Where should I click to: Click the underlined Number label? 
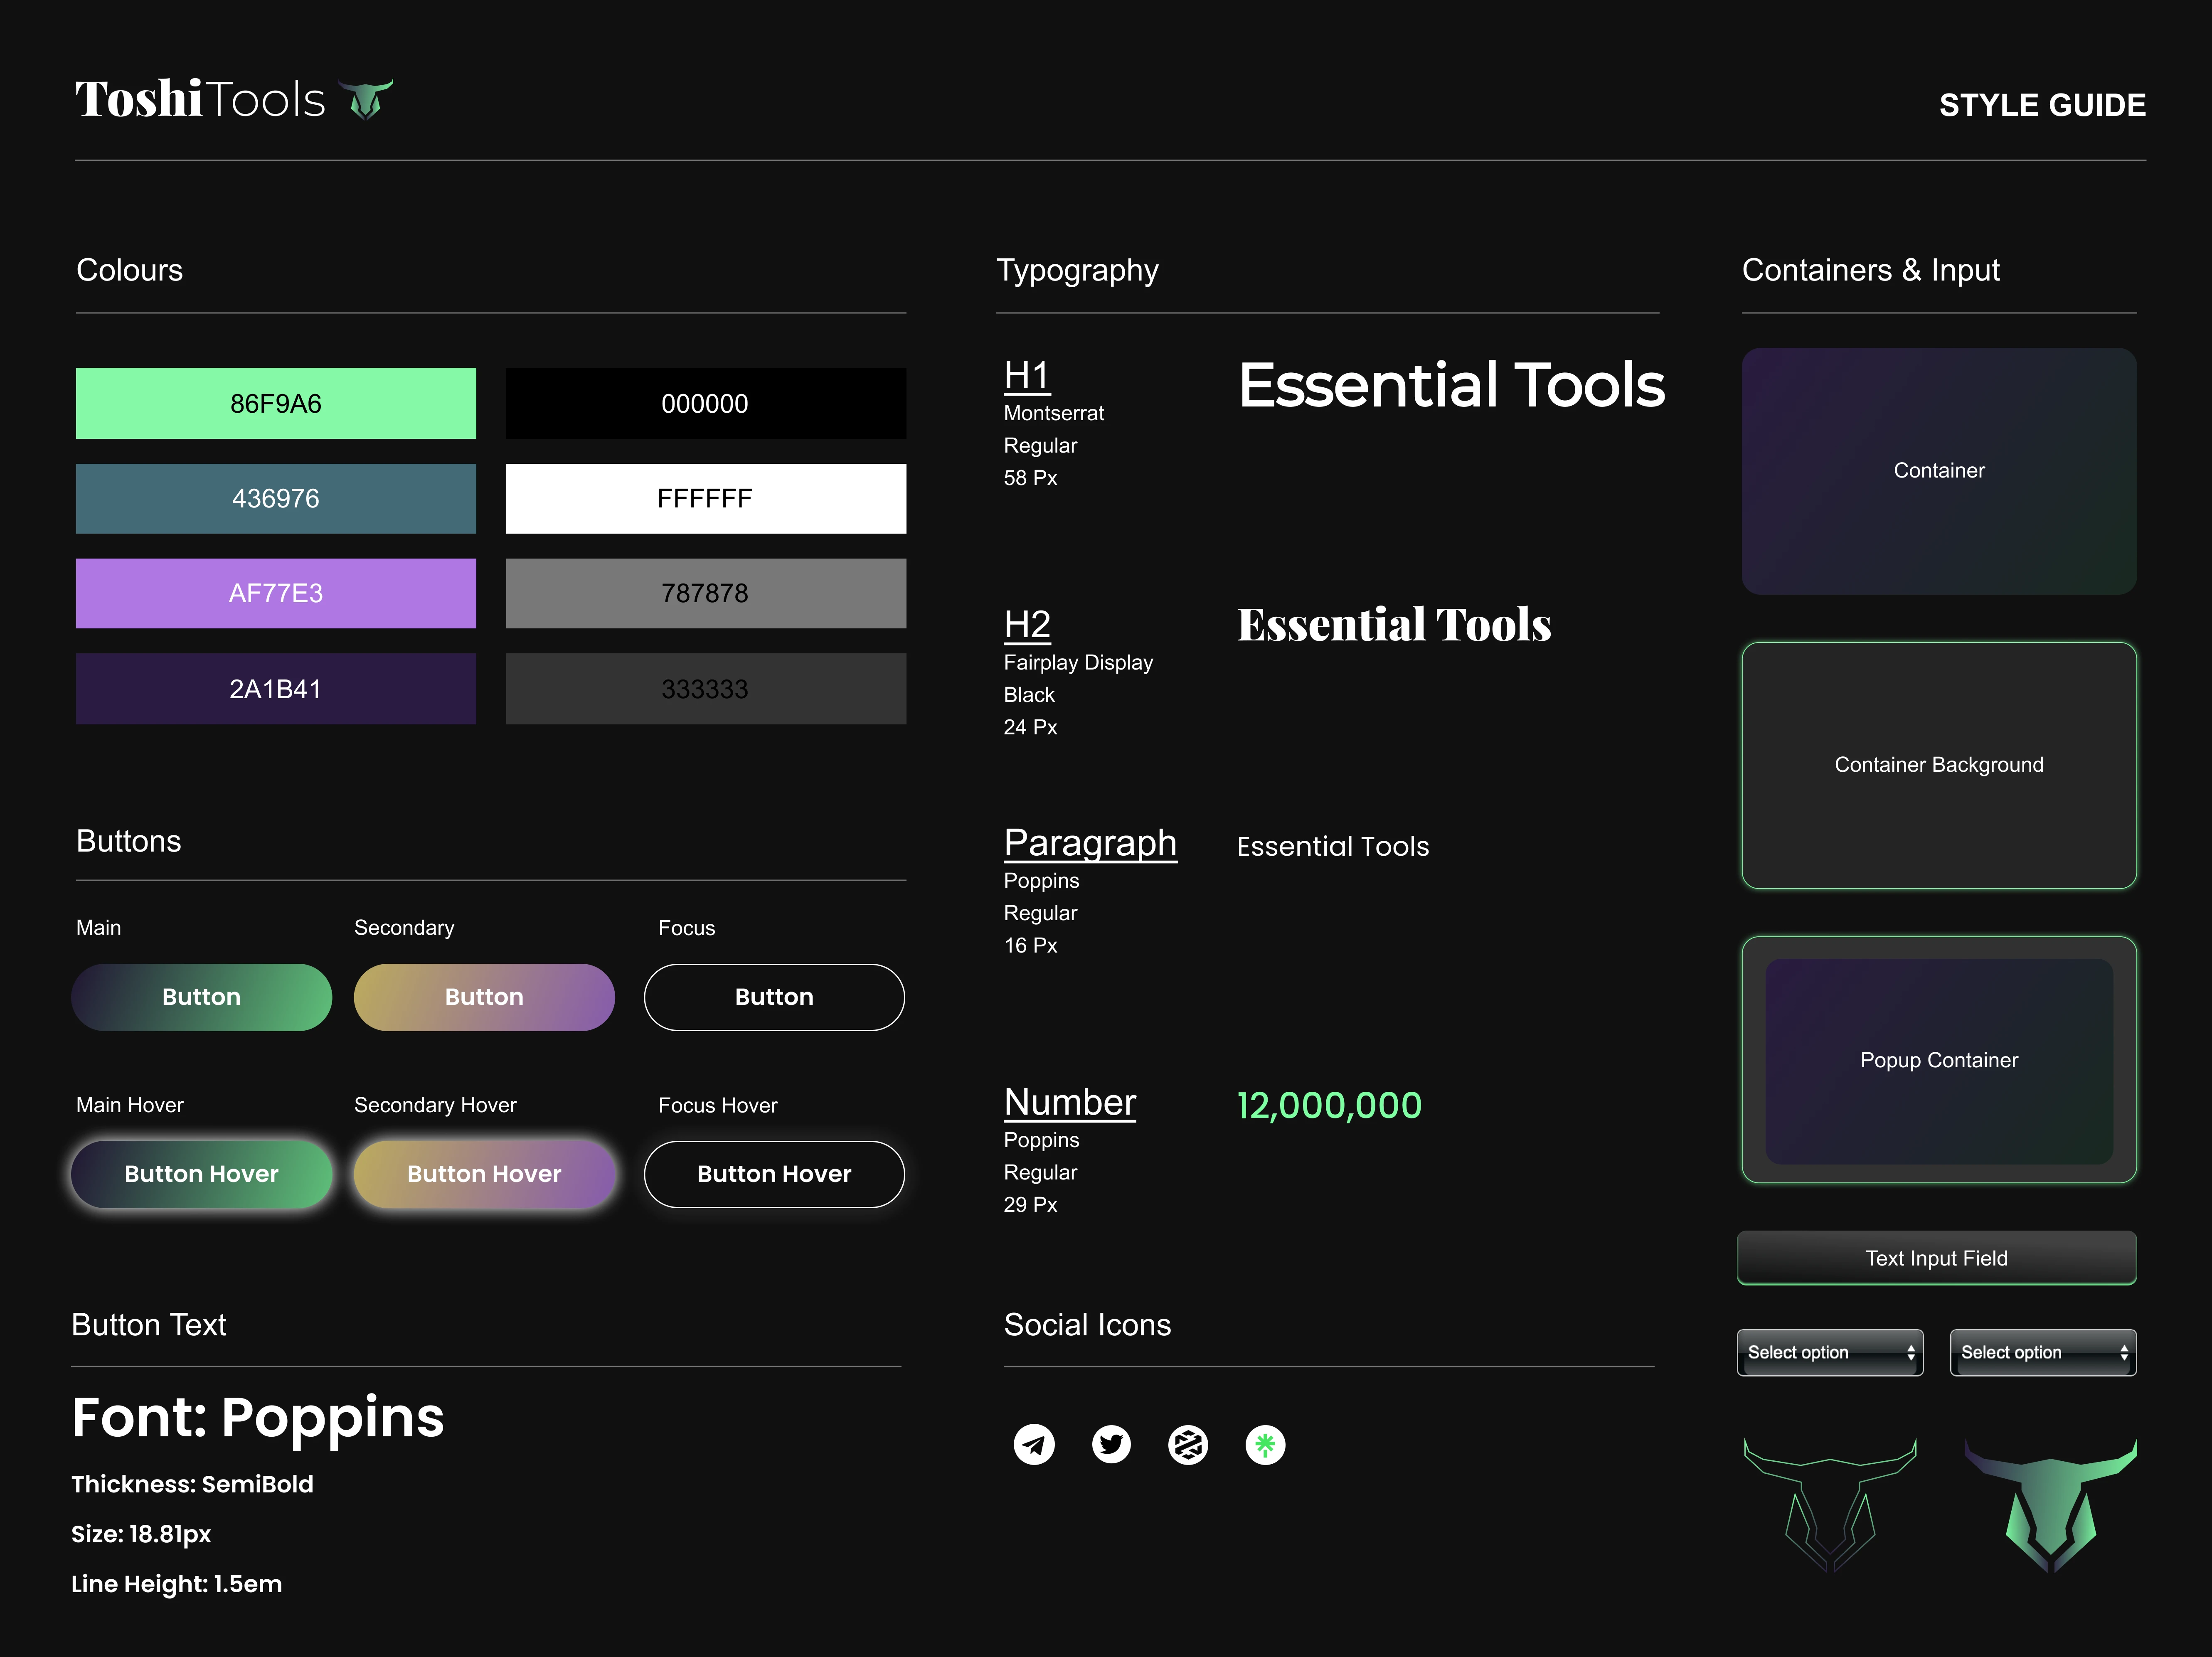[1070, 1102]
